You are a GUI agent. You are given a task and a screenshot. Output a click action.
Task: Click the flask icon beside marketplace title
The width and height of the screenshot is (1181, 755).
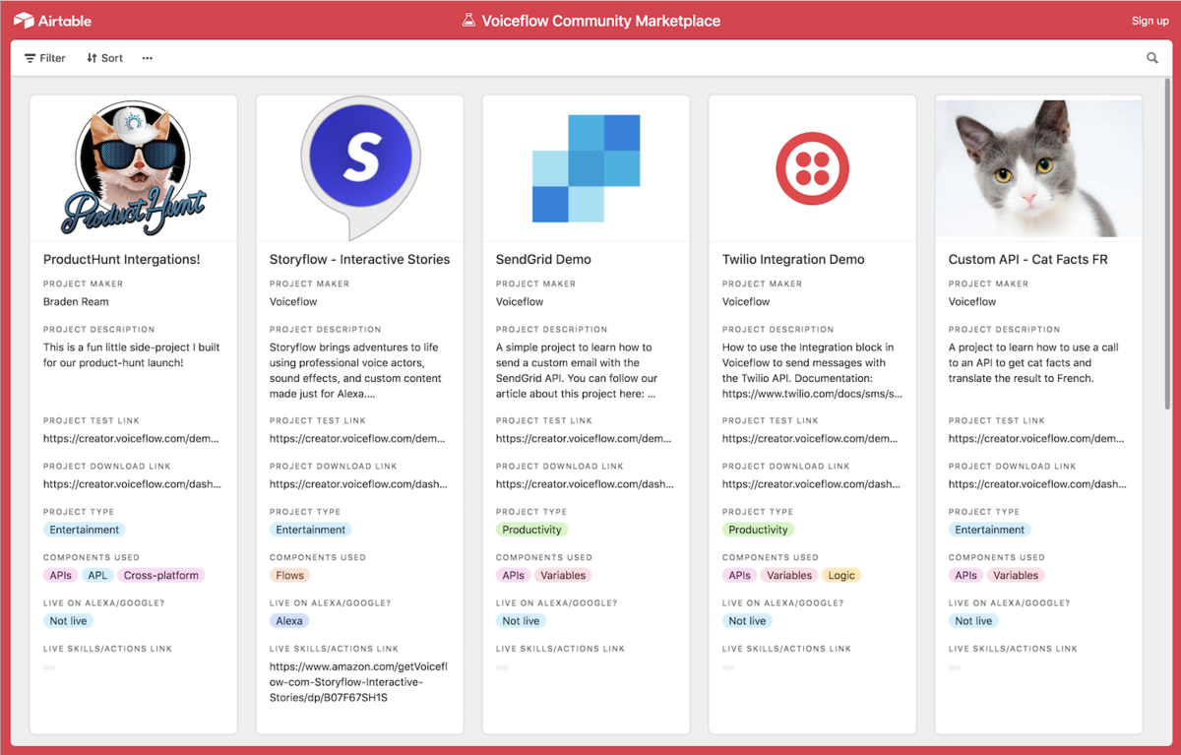click(468, 21)
